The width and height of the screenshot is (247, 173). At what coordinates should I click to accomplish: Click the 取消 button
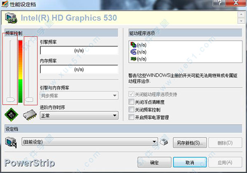(190, 163)
